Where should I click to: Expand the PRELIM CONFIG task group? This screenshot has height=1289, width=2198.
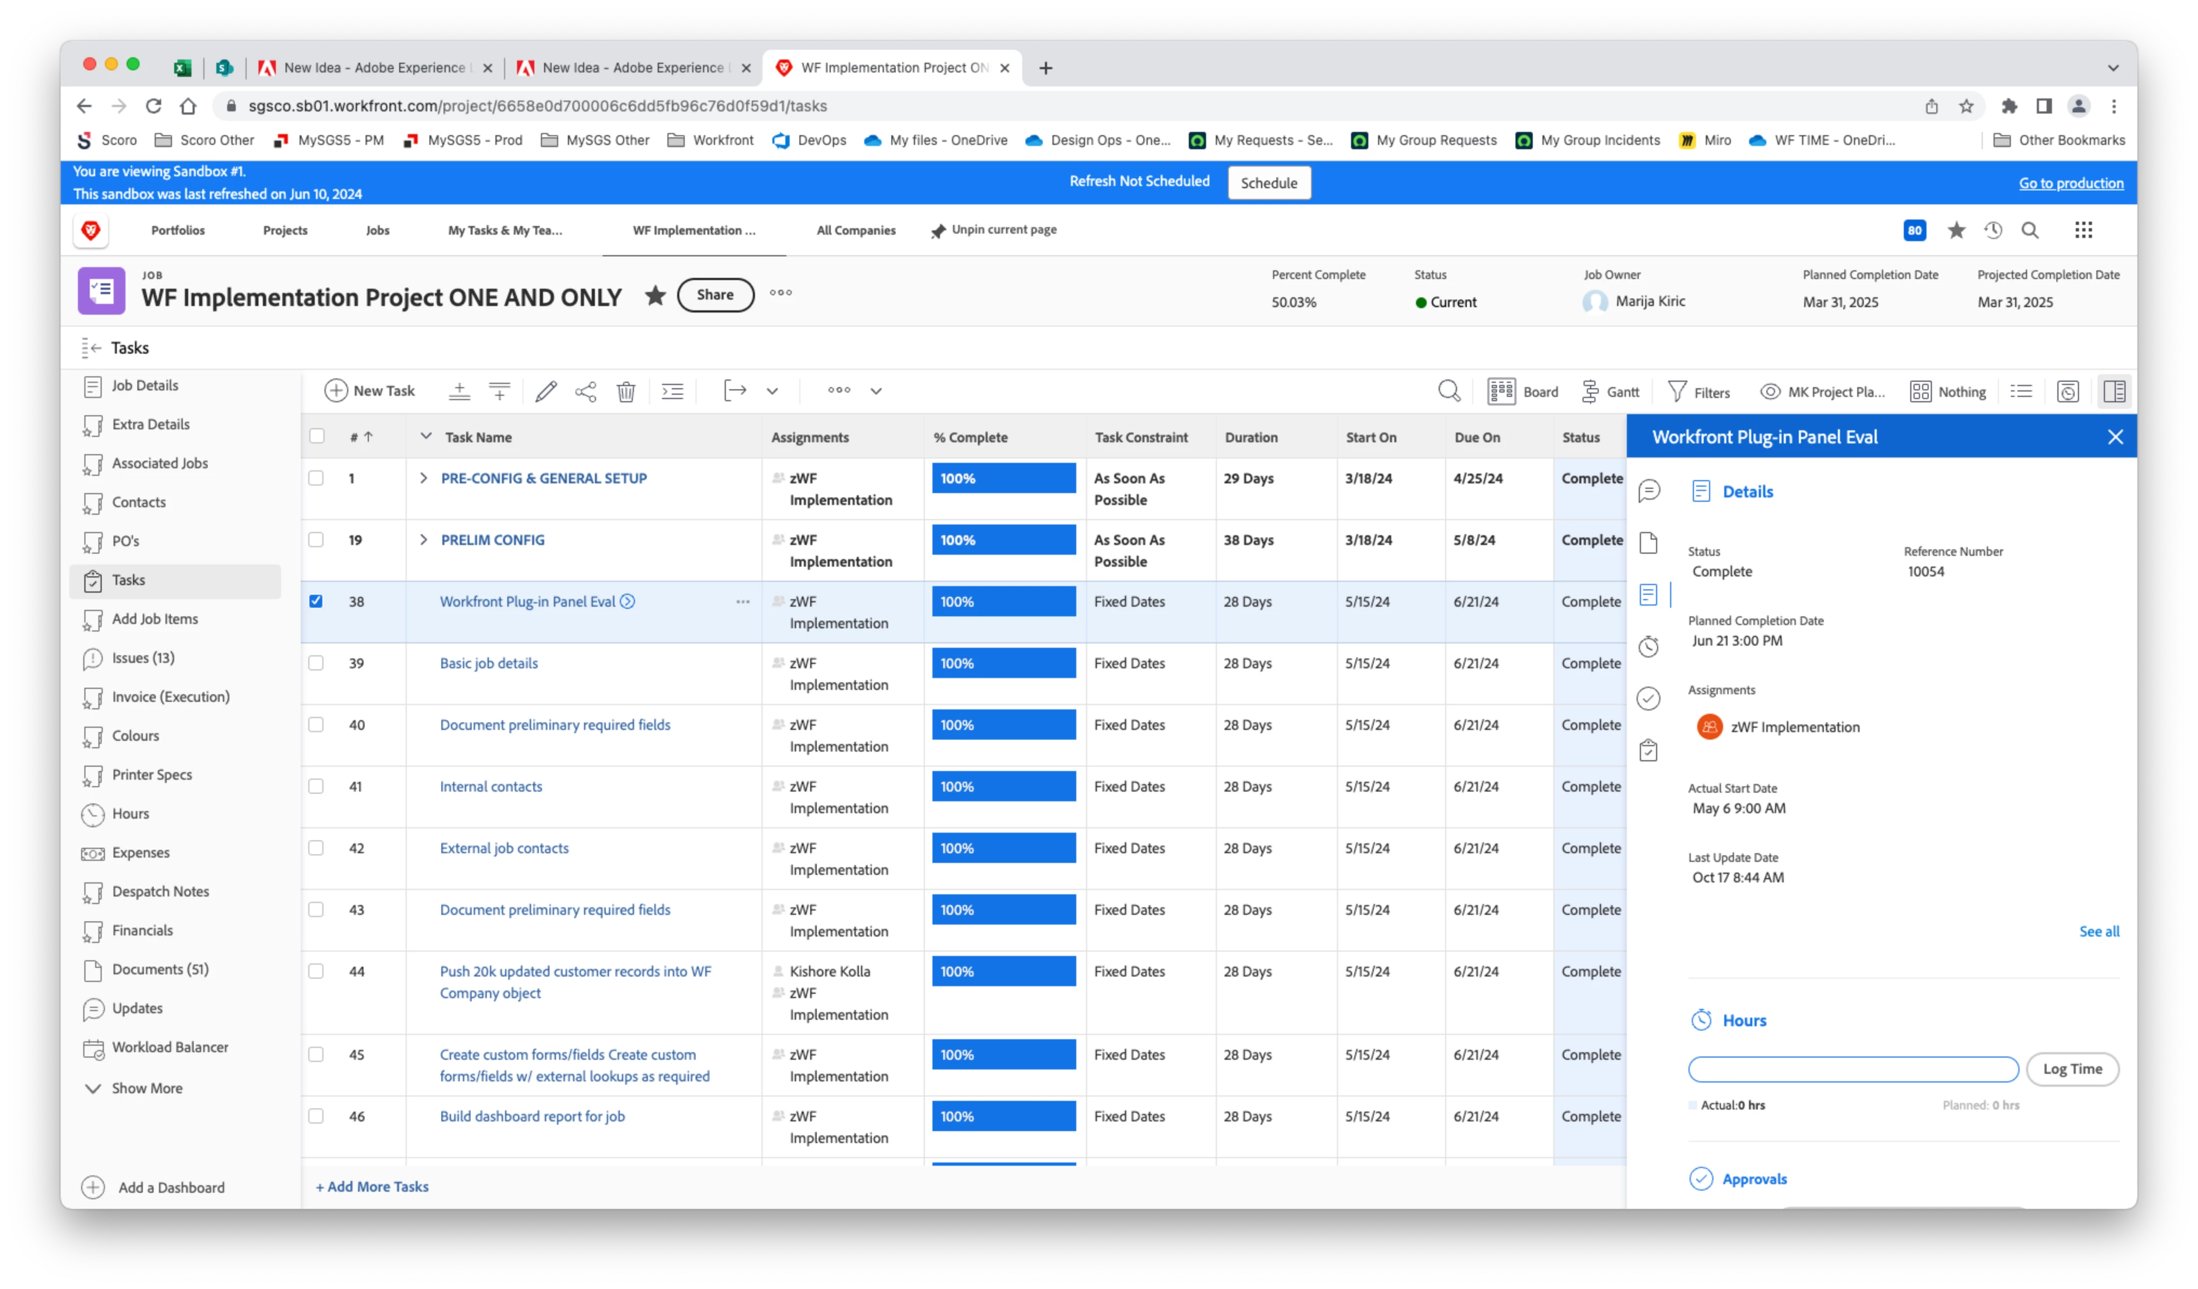point(424,540)
